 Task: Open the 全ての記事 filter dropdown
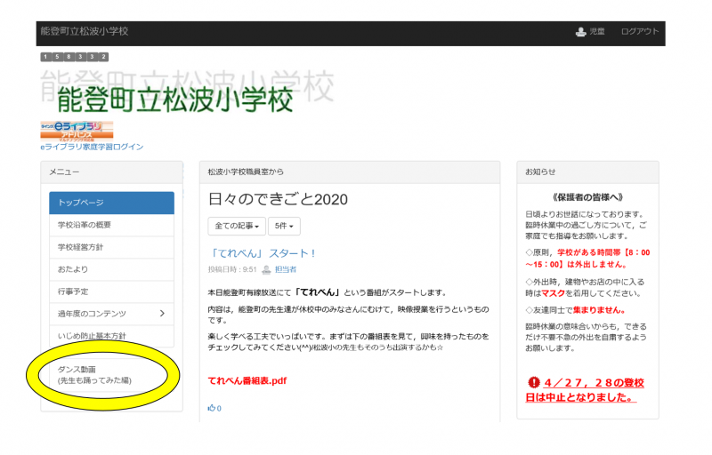[x=235, y=227]
